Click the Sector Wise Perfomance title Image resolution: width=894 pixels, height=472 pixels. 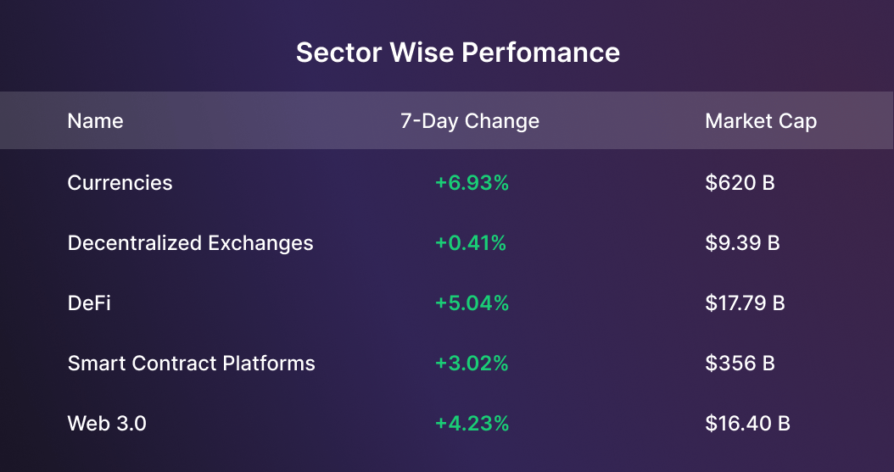(457, 53)
